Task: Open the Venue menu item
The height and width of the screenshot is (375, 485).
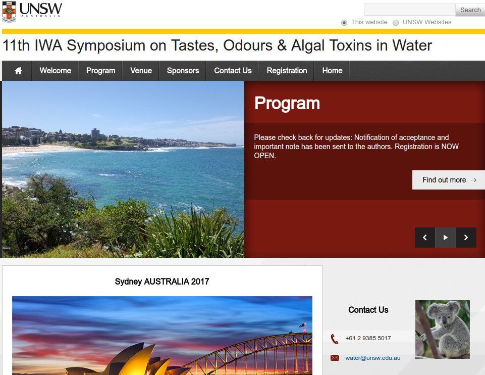Action: (x=141, y=71)
